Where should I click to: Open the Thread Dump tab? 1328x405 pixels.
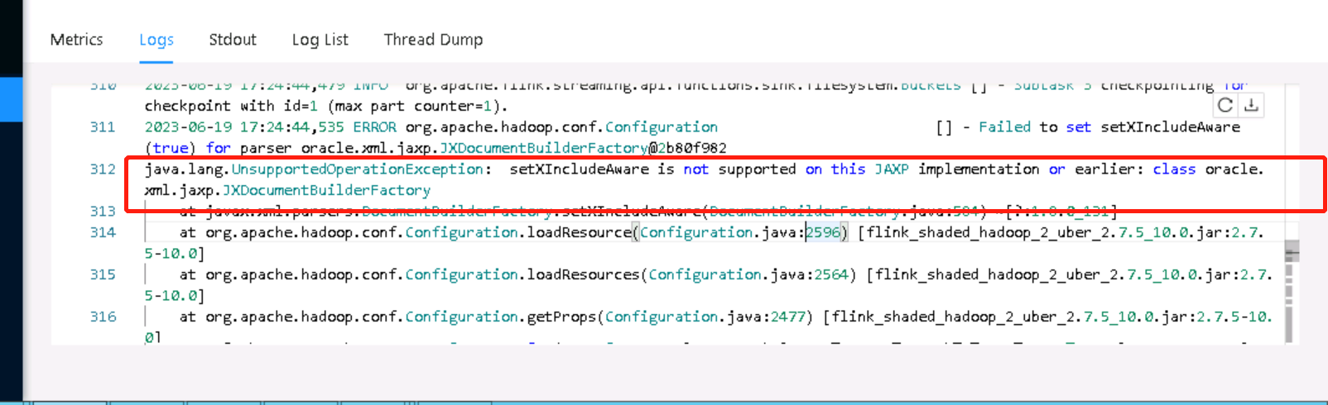click(433, 40)
